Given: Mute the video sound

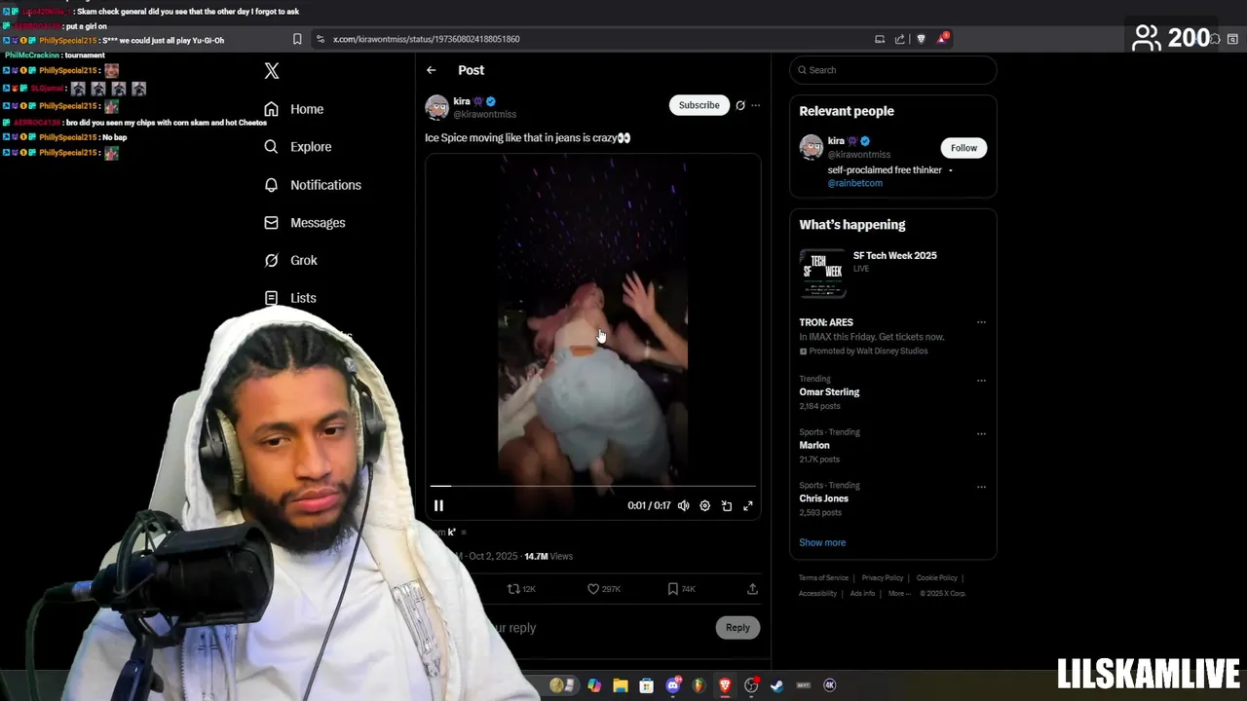Looking at the screenshot, I should [x=684, y=505].
